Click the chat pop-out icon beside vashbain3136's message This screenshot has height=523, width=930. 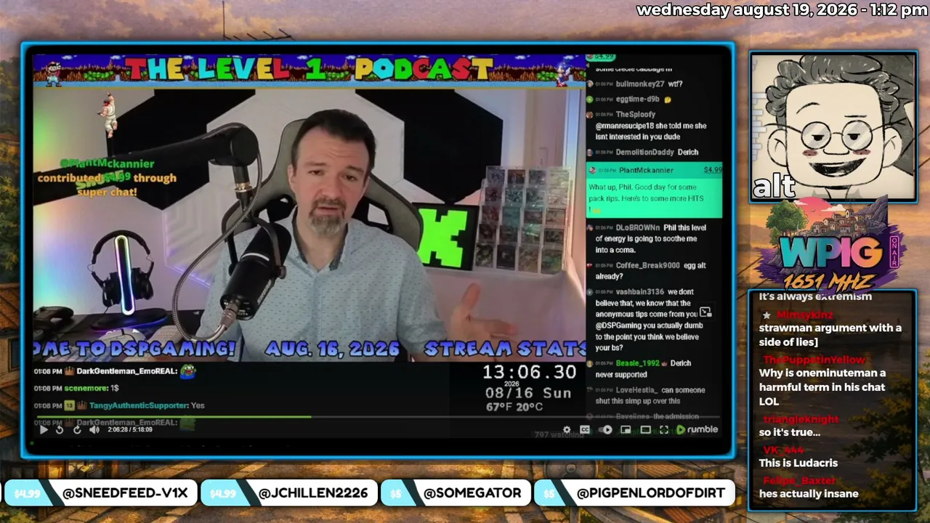[x=705, y=313]
